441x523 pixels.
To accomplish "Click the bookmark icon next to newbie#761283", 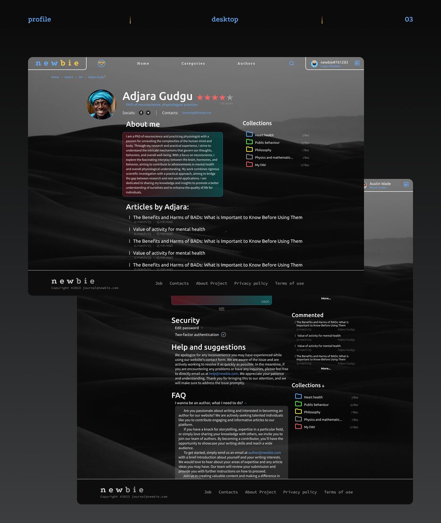I will (x=357, y=63).
